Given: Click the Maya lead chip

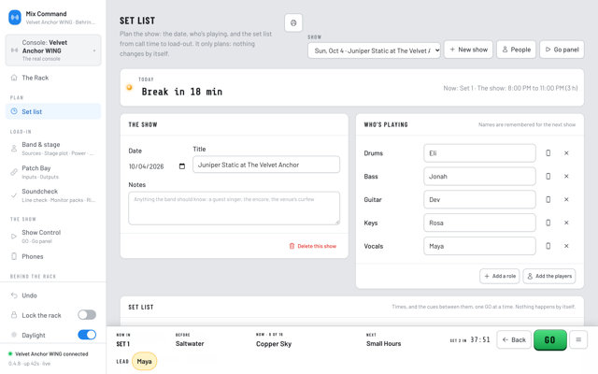Looking at the screenshot, I should click(144, 362).
